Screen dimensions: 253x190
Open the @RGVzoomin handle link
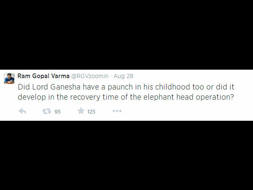coord(89,76)
